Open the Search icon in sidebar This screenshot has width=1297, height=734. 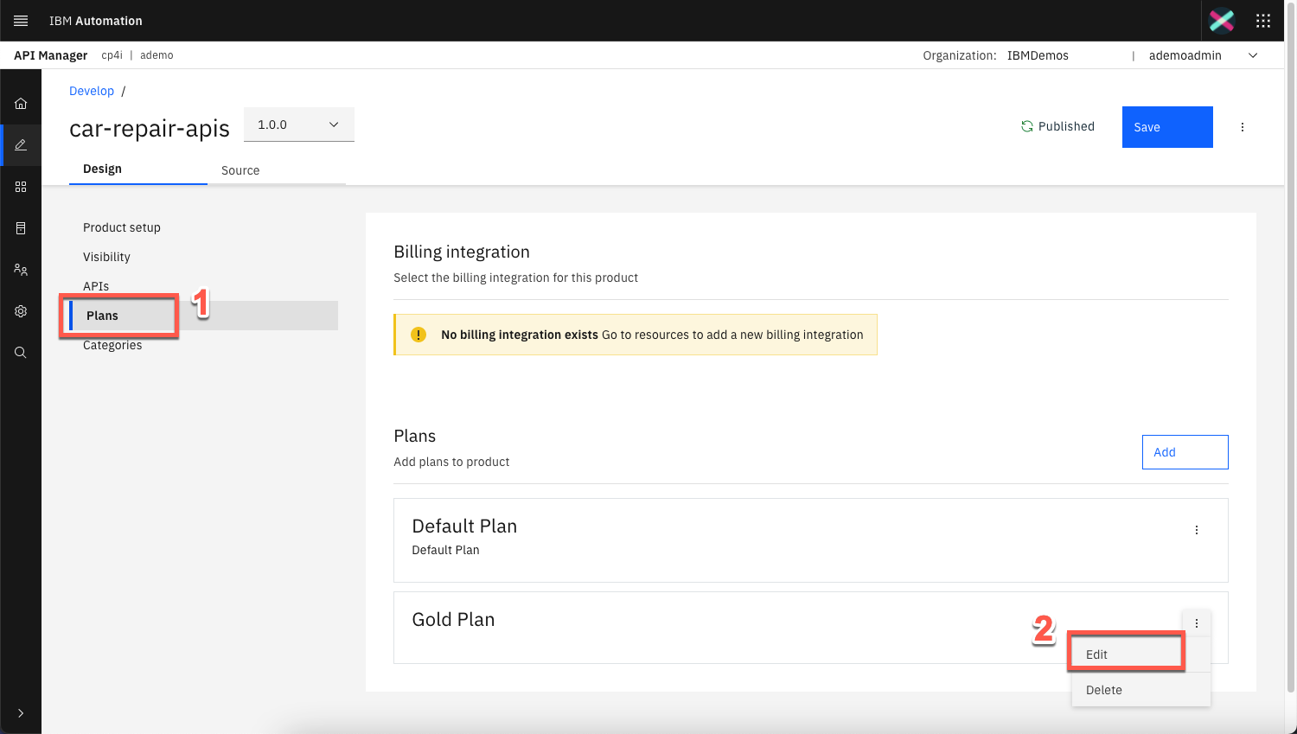click(21, 353)
